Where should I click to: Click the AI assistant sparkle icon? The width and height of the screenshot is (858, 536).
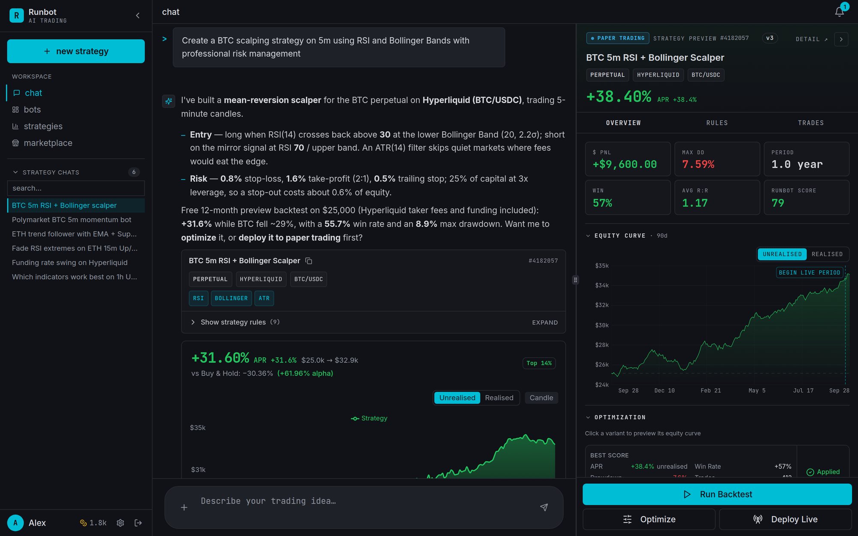tap(169, 101)
